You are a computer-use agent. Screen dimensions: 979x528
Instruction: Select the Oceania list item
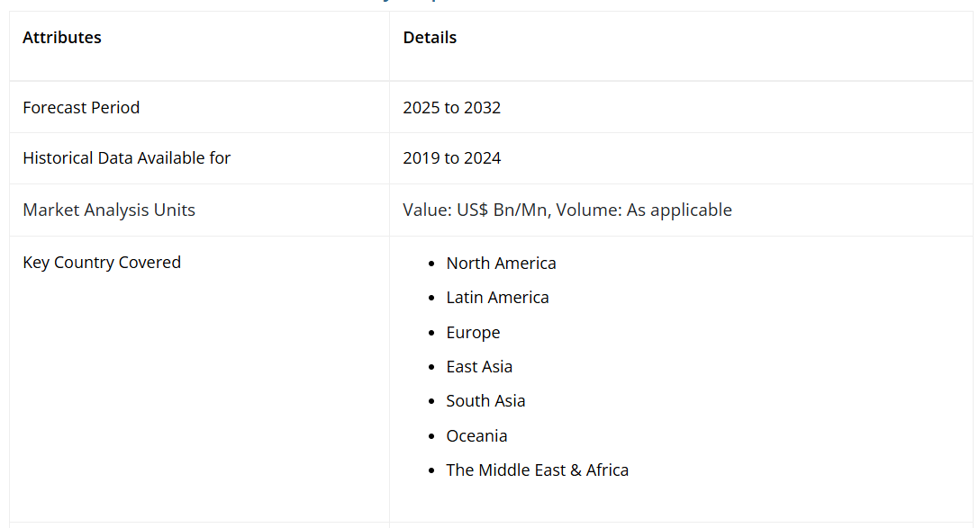click(476, 436)
